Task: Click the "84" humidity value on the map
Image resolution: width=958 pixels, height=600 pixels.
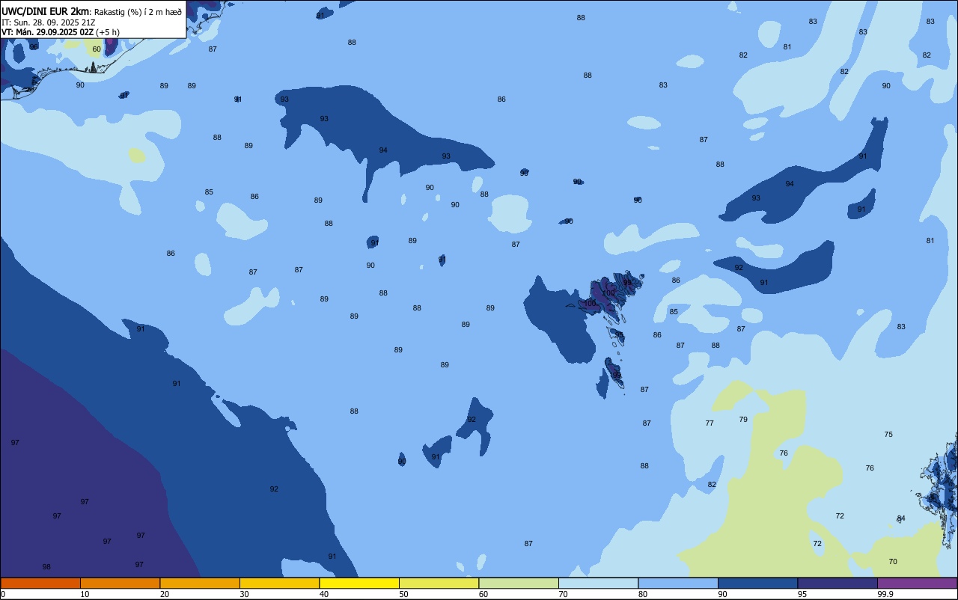Action: 901,518
